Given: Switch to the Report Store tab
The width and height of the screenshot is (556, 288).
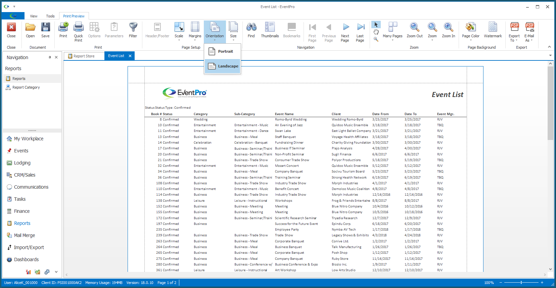Looking at the screenshot, I should click(x=84, y=56).
